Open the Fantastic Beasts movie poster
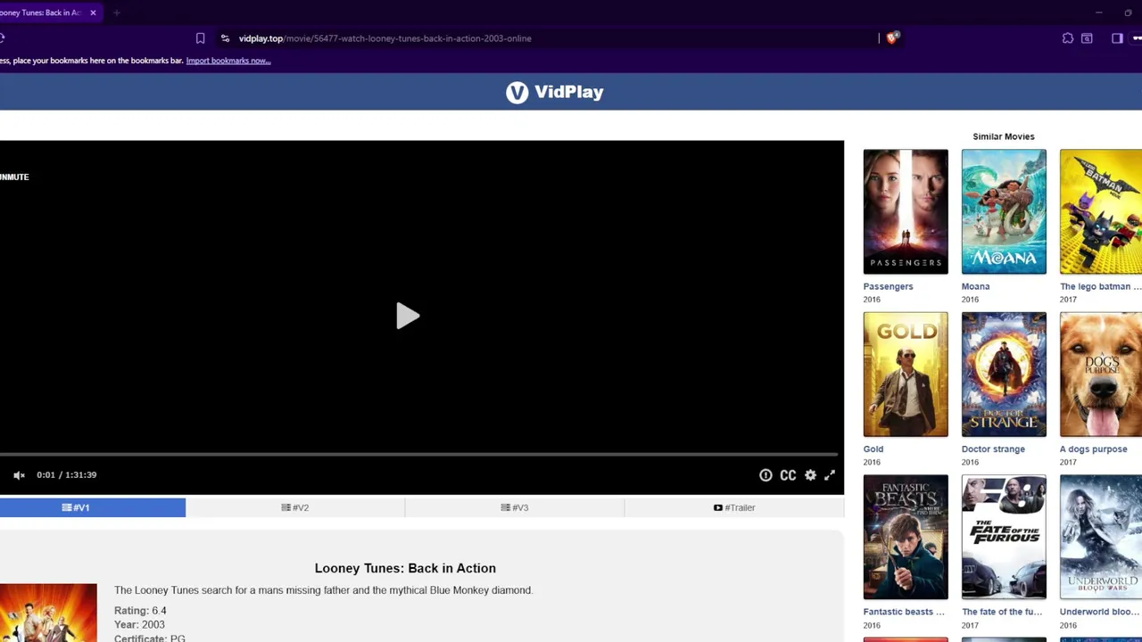 pyautogui.click(x=906, y=537)
